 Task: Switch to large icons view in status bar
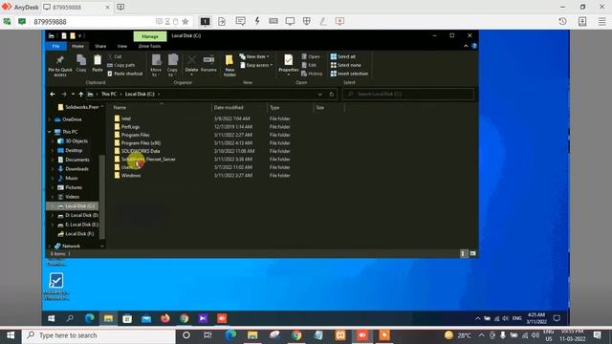coord(472,253)
